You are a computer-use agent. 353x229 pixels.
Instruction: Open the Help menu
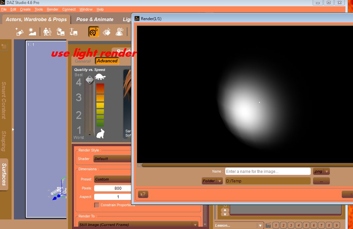[100, 9]
